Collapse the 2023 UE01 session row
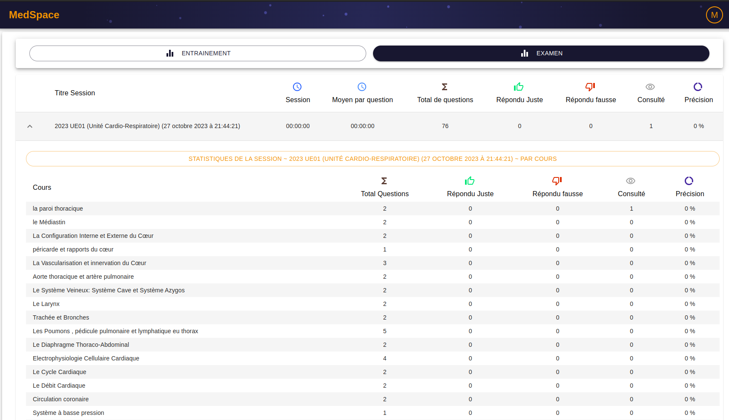The width and height of the screenshot is (729, 420). [x=30, y=126]
